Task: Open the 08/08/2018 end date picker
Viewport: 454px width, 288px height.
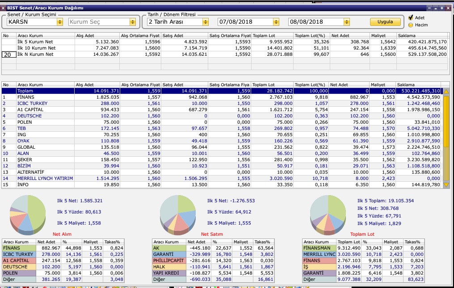Action: click(347, 22)
